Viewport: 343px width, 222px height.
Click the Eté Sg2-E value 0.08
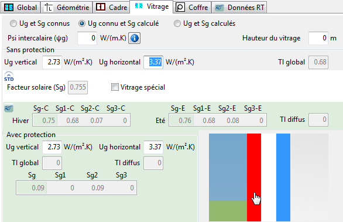(233, 120)
